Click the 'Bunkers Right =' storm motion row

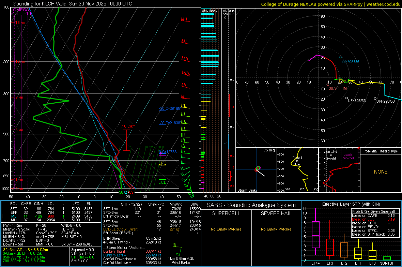click(x=132, y=251)
